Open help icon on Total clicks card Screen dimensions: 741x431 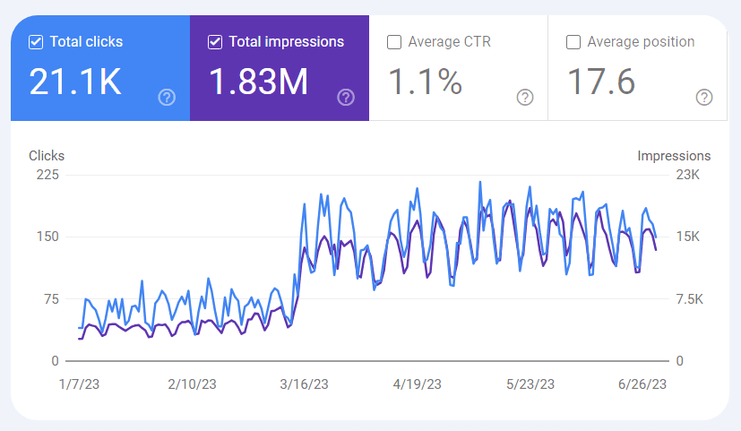[167, 98]
